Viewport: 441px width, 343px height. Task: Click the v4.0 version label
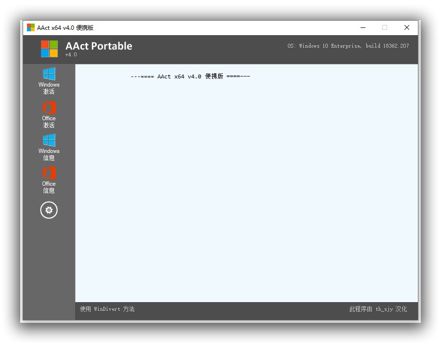click(x=71, y=54)
